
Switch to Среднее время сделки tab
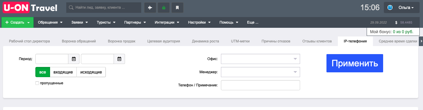(x=398, y=41)
